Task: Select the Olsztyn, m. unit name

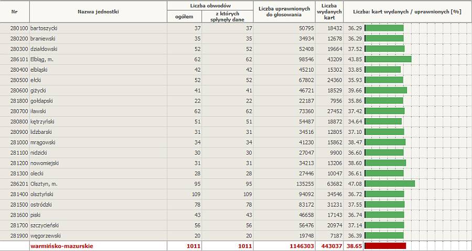Action: click(x=44, y=184)
